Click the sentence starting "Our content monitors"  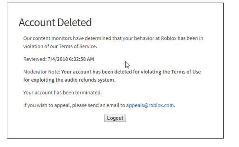(x=113, y=42)
